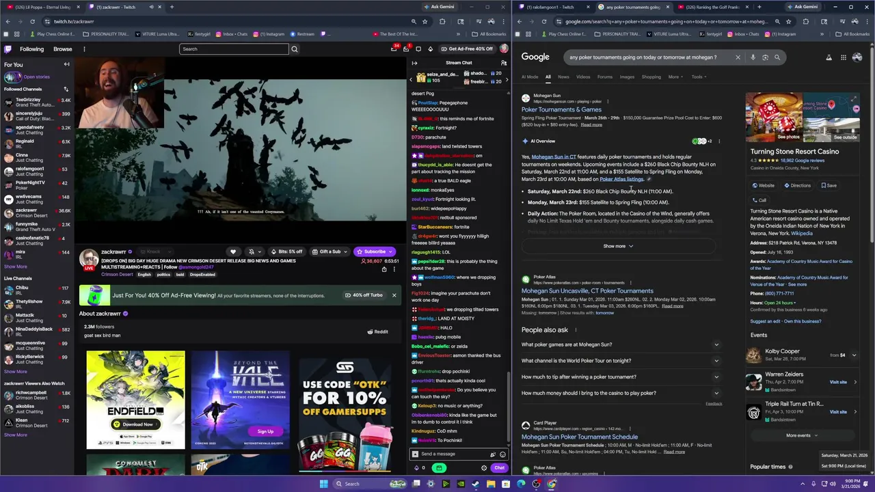Switch to Google News results tab
This screenshot has height=492, width=875.
pyautogui.click(x=563, y=77)
